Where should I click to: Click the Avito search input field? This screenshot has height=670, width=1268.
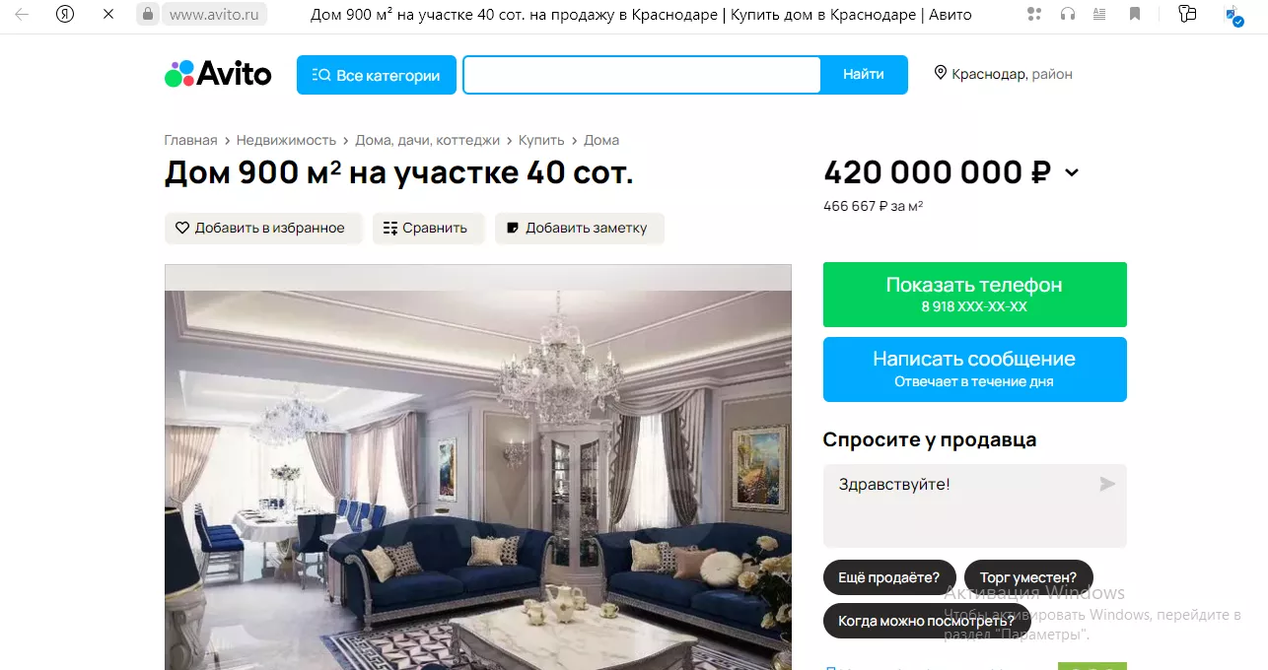coord(642,75)
